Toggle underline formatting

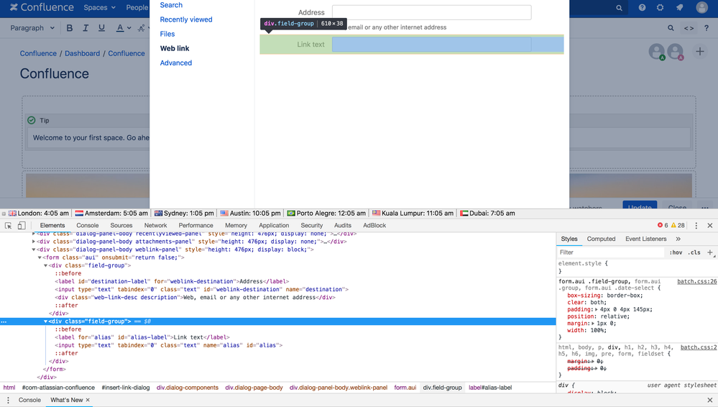(x=101, y=28)
